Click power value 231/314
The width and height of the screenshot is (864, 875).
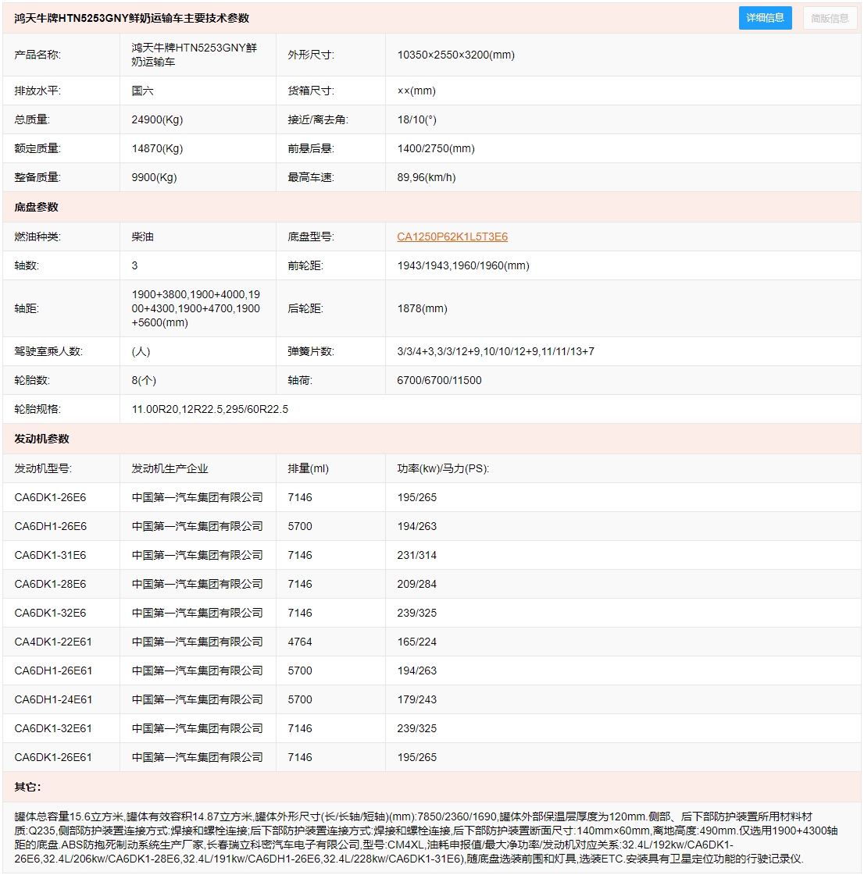[416, 555]
